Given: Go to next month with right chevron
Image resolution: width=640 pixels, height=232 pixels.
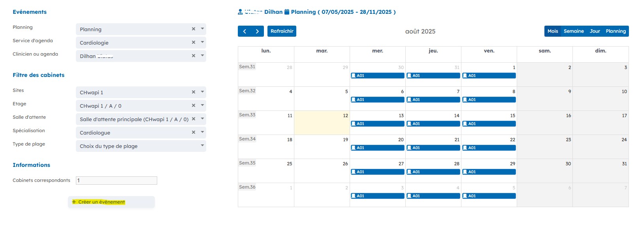Looking at the screenshot, I should [x=257, y=31].
